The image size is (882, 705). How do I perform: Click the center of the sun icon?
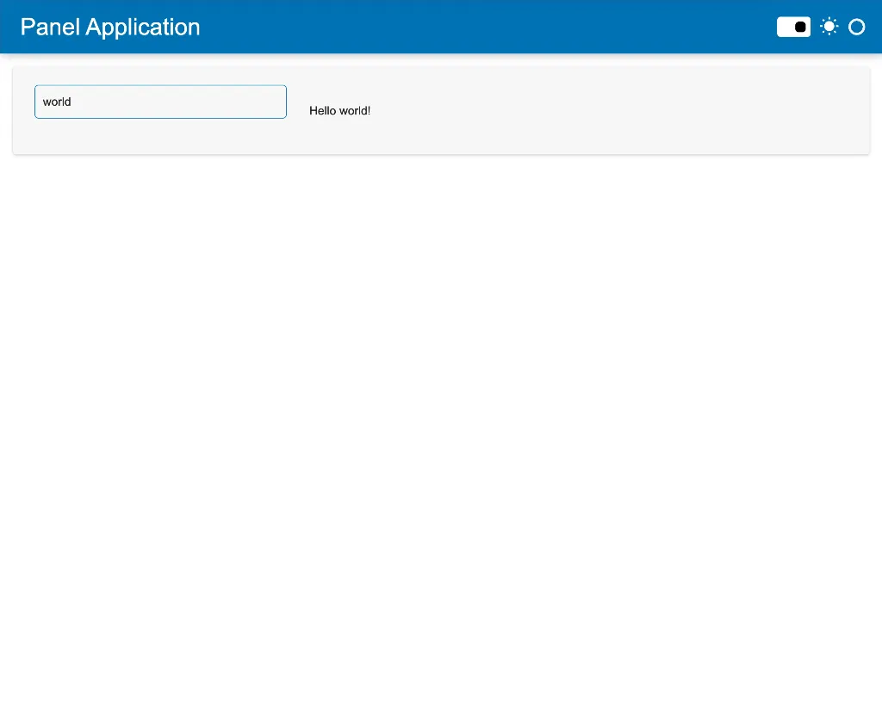click(829, 27)
